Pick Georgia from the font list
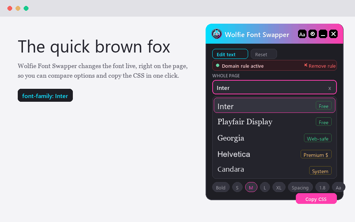The image size is (355, 222). click(274, 138)
